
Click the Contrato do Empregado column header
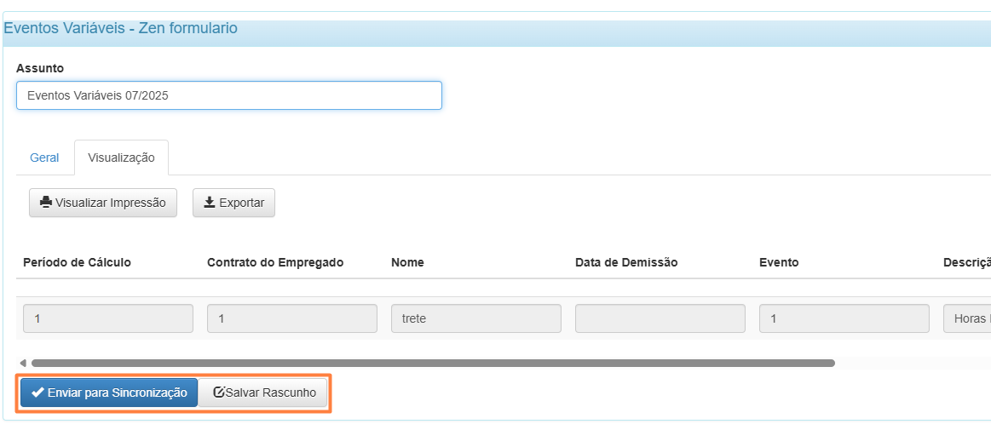[x=275, y=262]
